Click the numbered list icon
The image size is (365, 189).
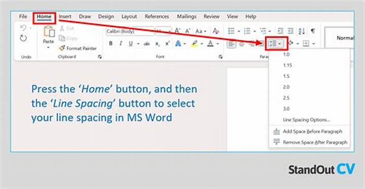tap(247, 31)
